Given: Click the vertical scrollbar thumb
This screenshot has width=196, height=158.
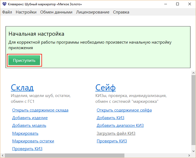Looking at the screenshot, I should coord(194,110).
